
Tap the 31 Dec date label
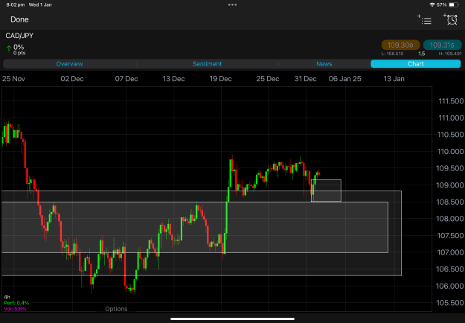[305, 79]
